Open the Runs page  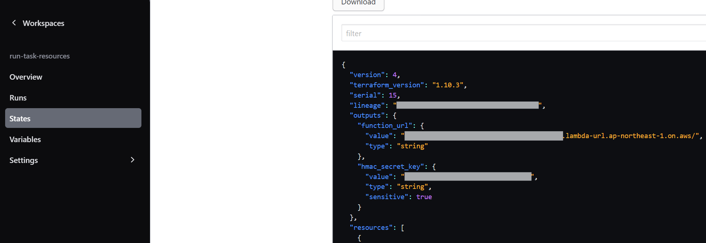pyautogui.click(x=18, y=98)
